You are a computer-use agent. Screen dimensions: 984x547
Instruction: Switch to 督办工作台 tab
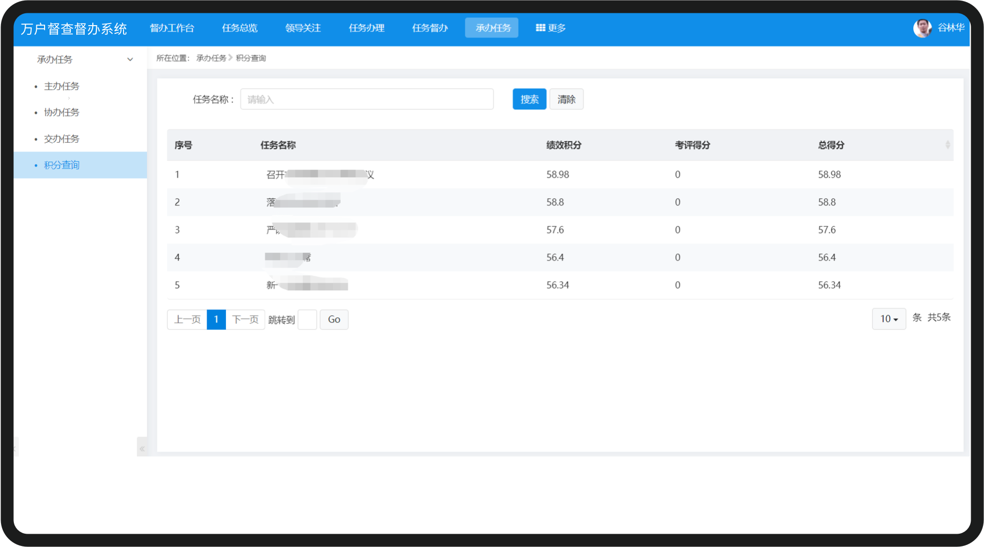point(172,28)
